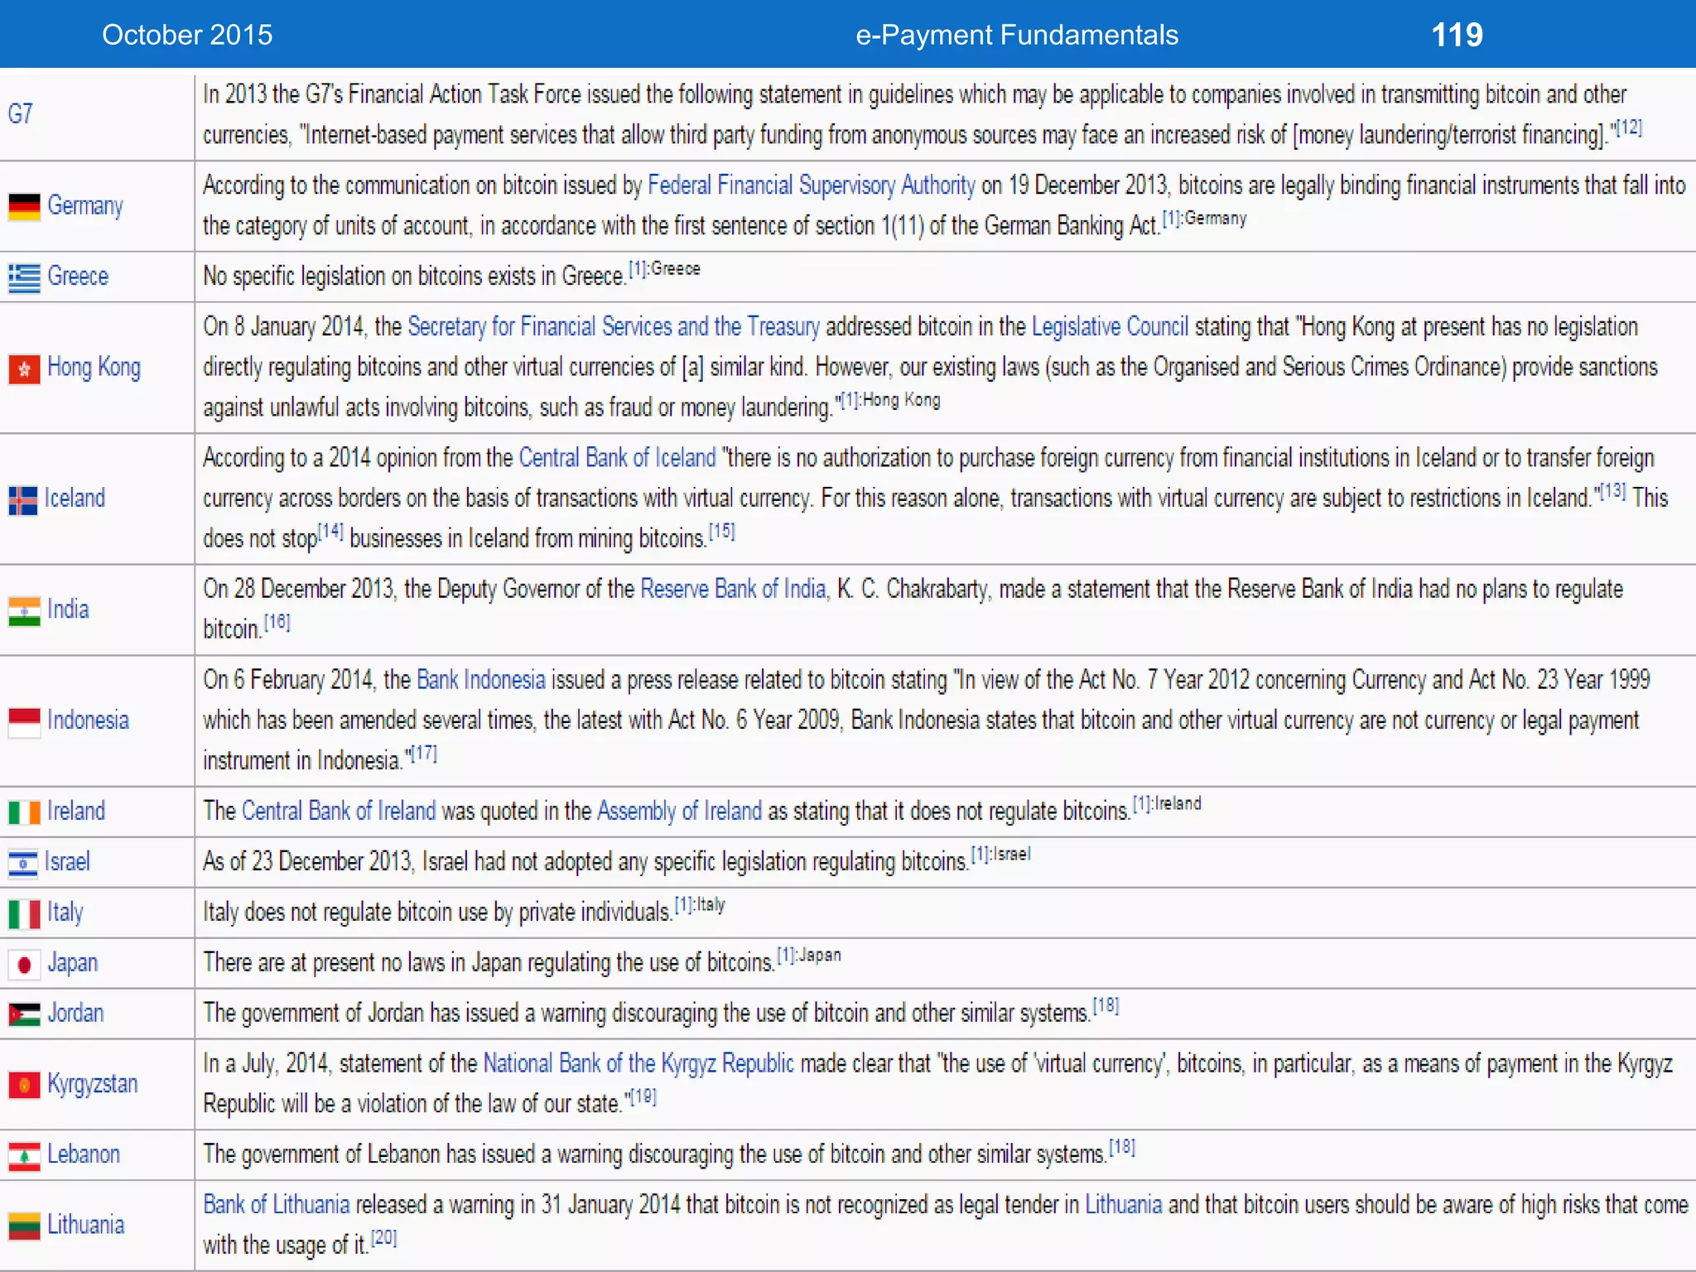Click the Indonesia flag icon
This screenshot has height=1272, width=1696.
(24, 722)
